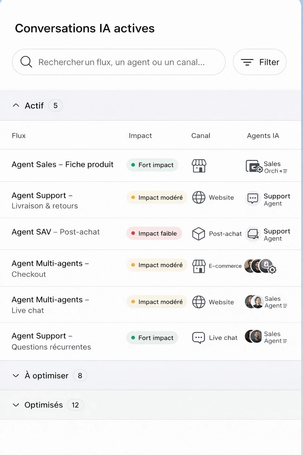Open the Sales Orch agent icon with gear
Image resolution: width=303 pixels, height=455 pixels.
(x=254, y=167)
